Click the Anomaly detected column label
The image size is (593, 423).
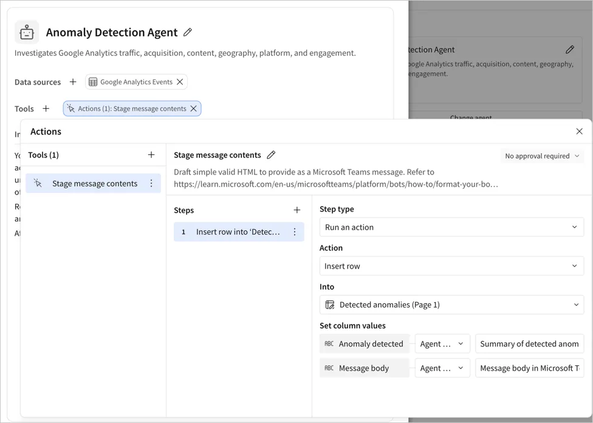coord(365,343)
